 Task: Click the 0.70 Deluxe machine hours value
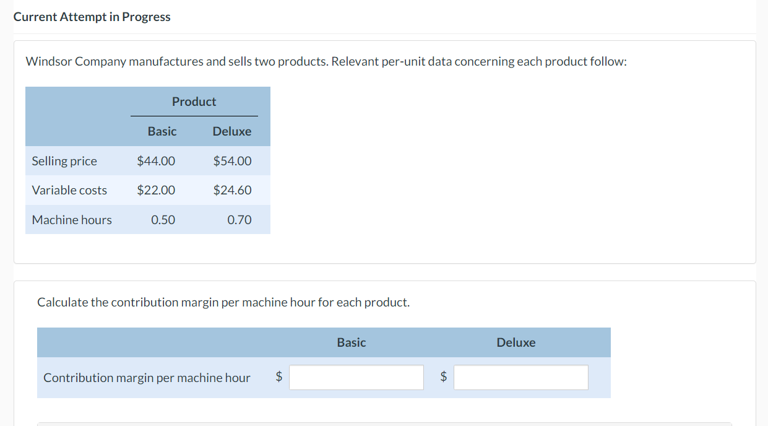(x=239, y=220)
